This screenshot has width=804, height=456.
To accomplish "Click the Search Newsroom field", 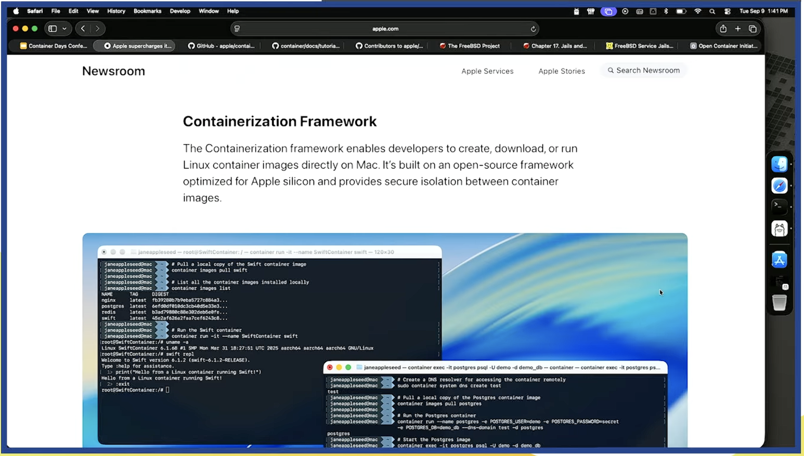I will pos(644,70).
